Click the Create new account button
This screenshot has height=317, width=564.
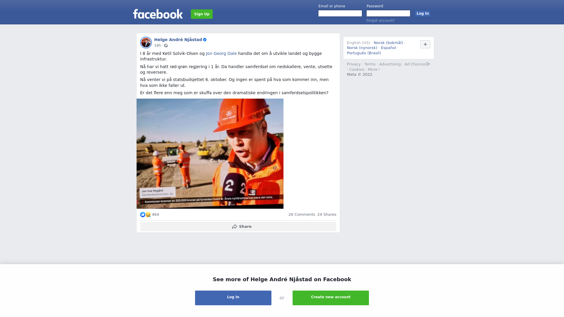point(331,298)
